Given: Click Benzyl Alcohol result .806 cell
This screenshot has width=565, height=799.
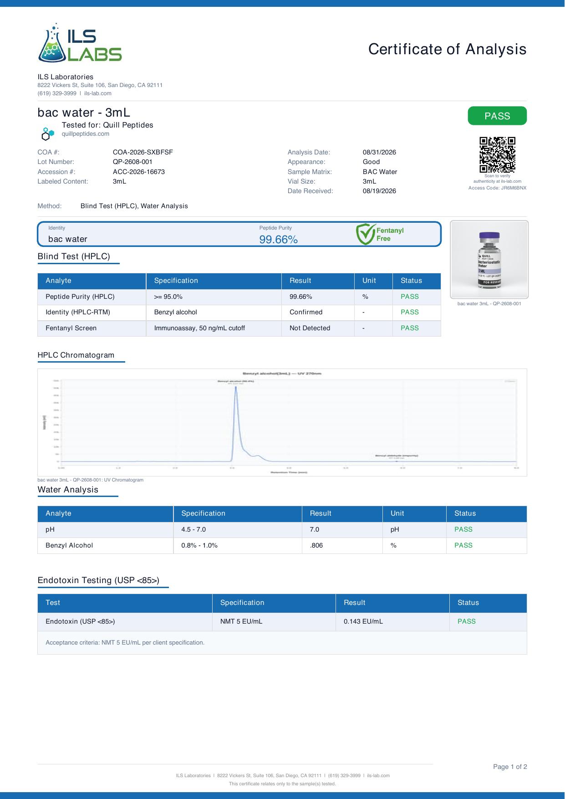Looking at the screenshot, I should click(342, 545).
